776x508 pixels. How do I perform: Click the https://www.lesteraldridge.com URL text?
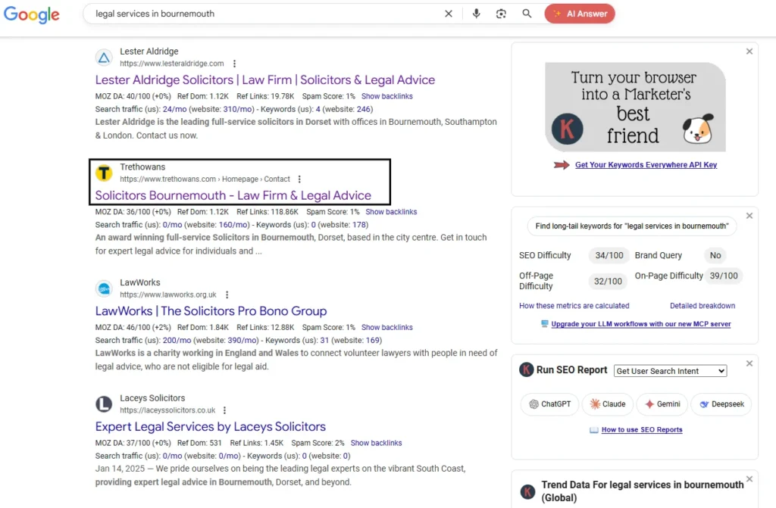(x=172, y=64)
